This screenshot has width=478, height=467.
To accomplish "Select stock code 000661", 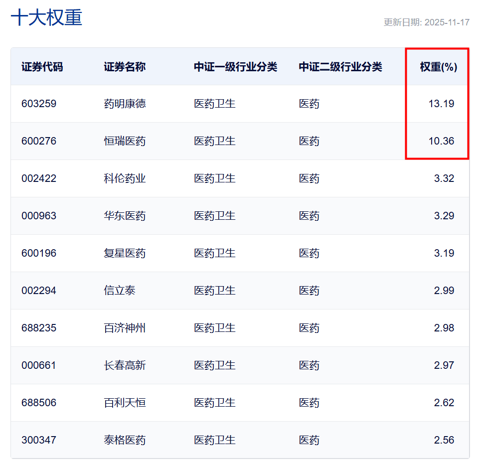I will (39, 365).
